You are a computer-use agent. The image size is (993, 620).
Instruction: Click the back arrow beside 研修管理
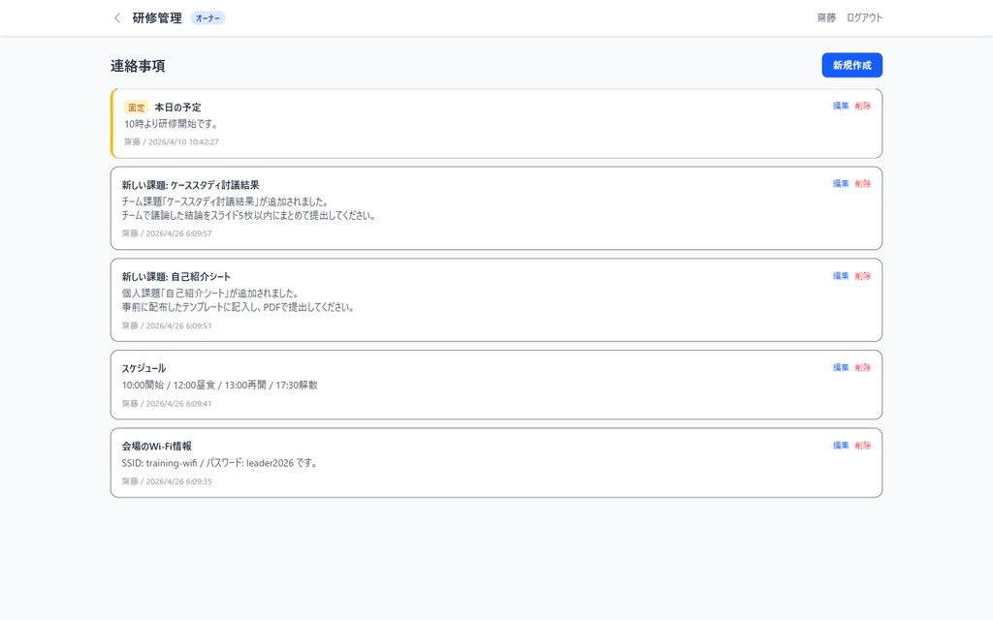[116, 17]
